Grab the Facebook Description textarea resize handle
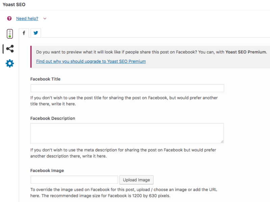270x202 pixels. [x=222, y=141]
